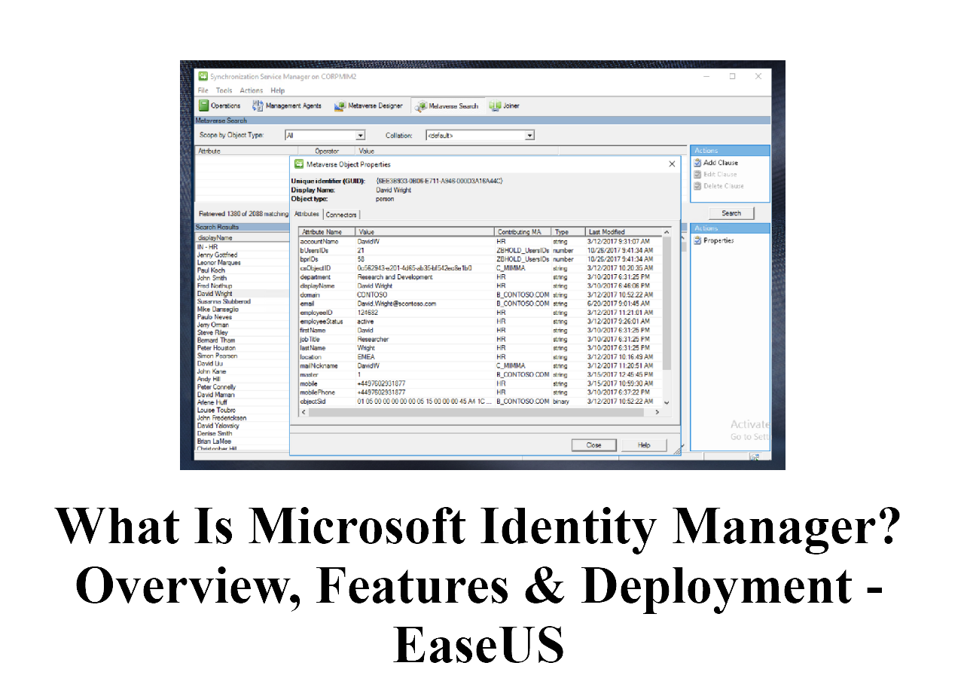Viewport: 964px width, 678px height.
Task: Open the Operations toolbar icon
Action: point(203,106)
